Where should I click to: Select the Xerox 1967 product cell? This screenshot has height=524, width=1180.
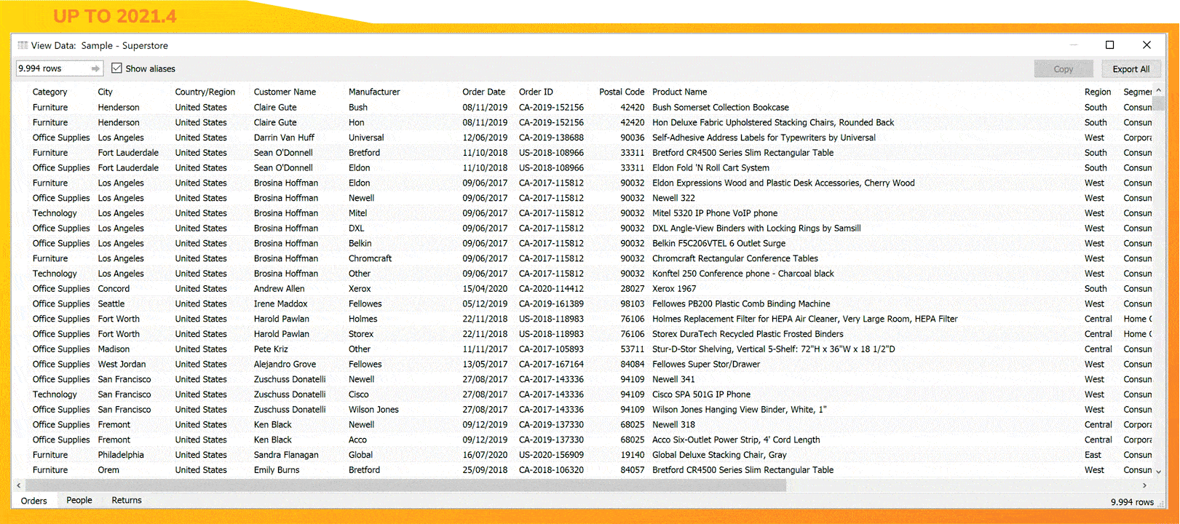tap(674, 289)
